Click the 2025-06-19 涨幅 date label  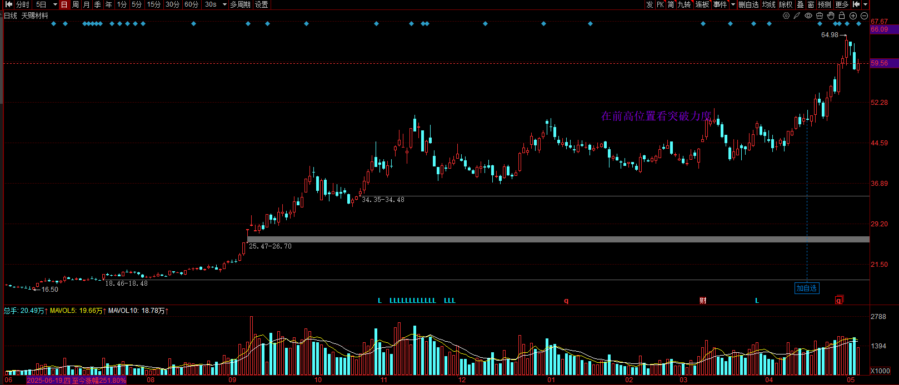(x=77, y=381)
